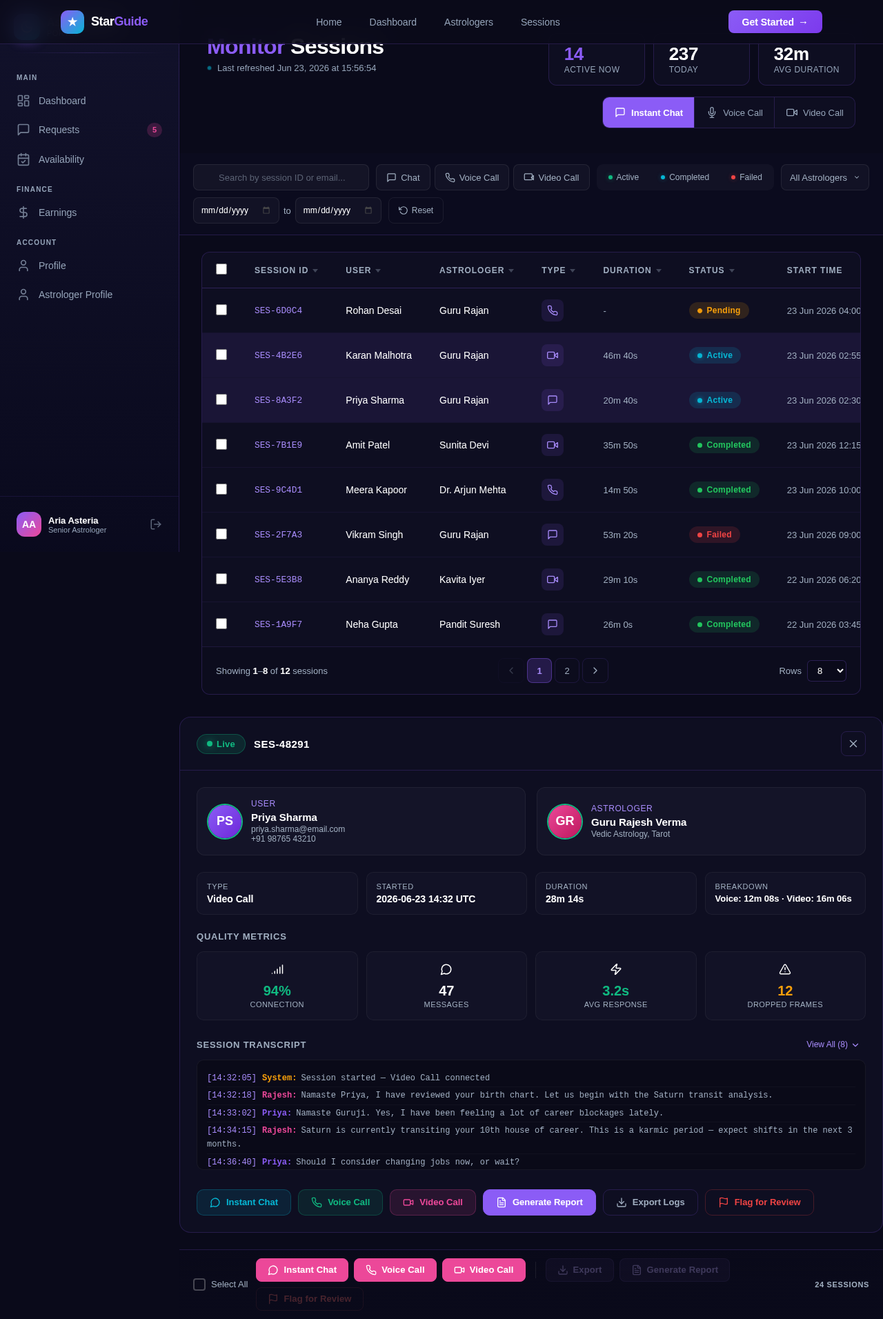Click the video type icon for SES-4B2E6
883x1319 pixels.
click(553, 355)
